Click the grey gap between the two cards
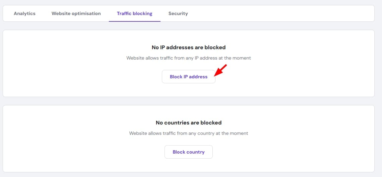382x177 pixels. (x=188, y=101)
